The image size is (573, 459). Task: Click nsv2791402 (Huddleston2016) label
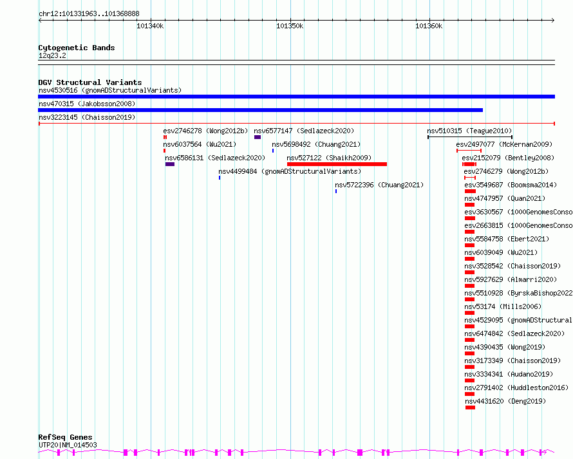click(516, 388)
